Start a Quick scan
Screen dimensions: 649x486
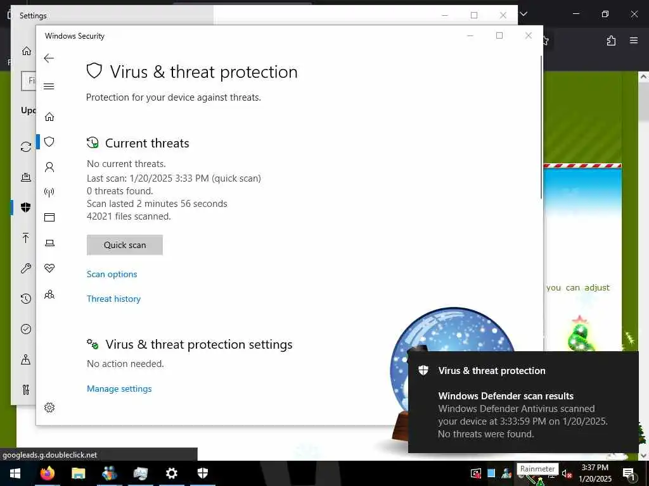click(125, 245)
